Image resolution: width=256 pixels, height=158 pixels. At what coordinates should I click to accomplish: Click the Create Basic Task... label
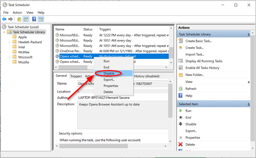(x=198, y=41)
